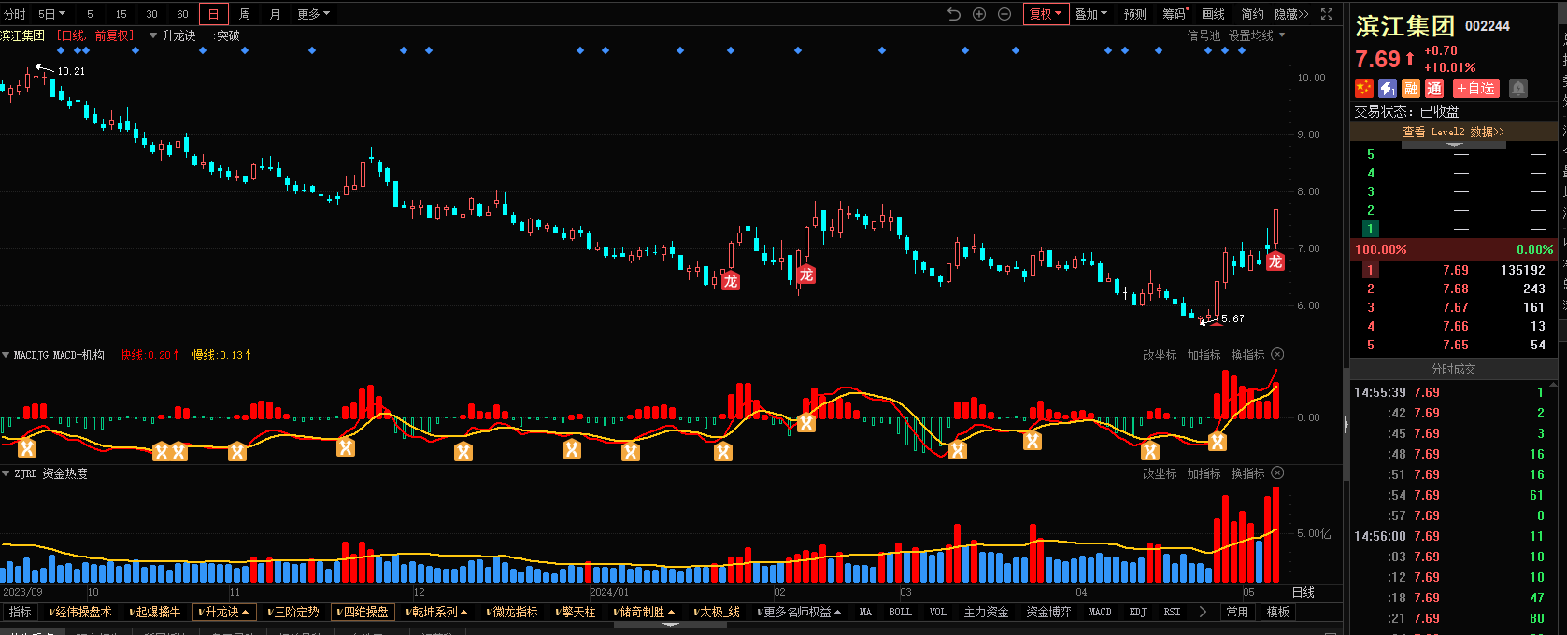Image resolution: width=1567 pixels, height=635 pixels.
Task: Zoom in chart with plus circle icon
Action: point(979,14)
